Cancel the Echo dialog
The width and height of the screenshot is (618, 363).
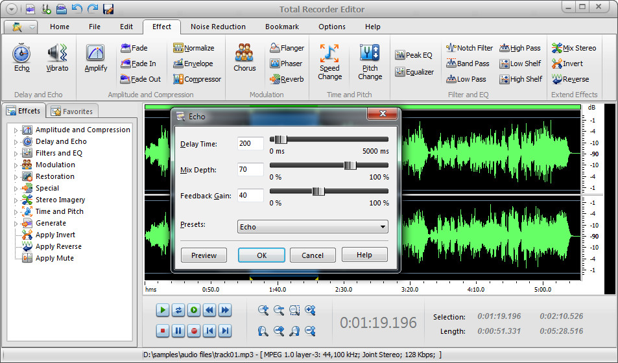coord(313,255)
